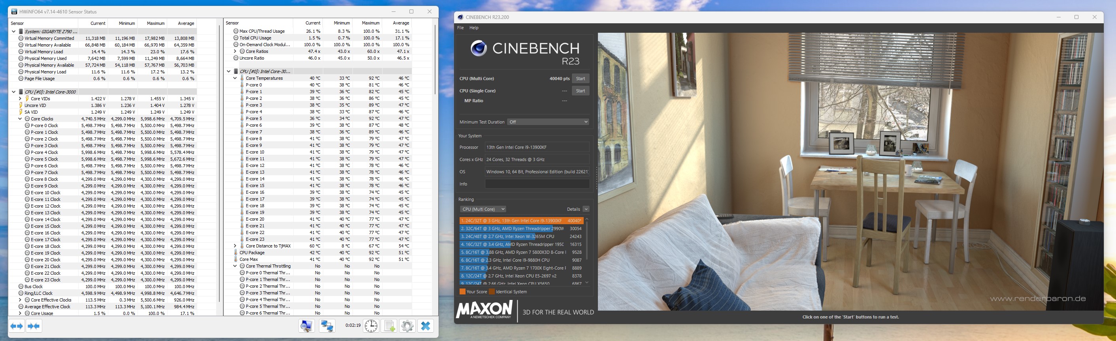Open HWiNFO sensor settings gear icon
The width and height of the screenshot is (1116, 341).
coord(407,326)
